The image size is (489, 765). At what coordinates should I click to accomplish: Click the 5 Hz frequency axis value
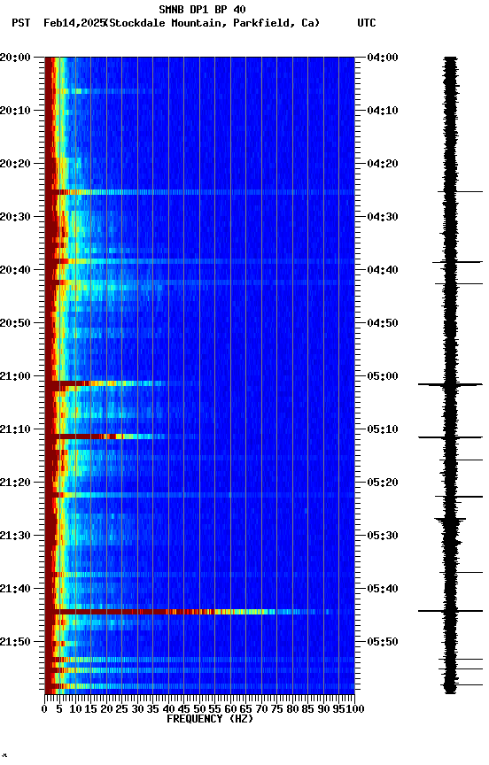point(60,710)
